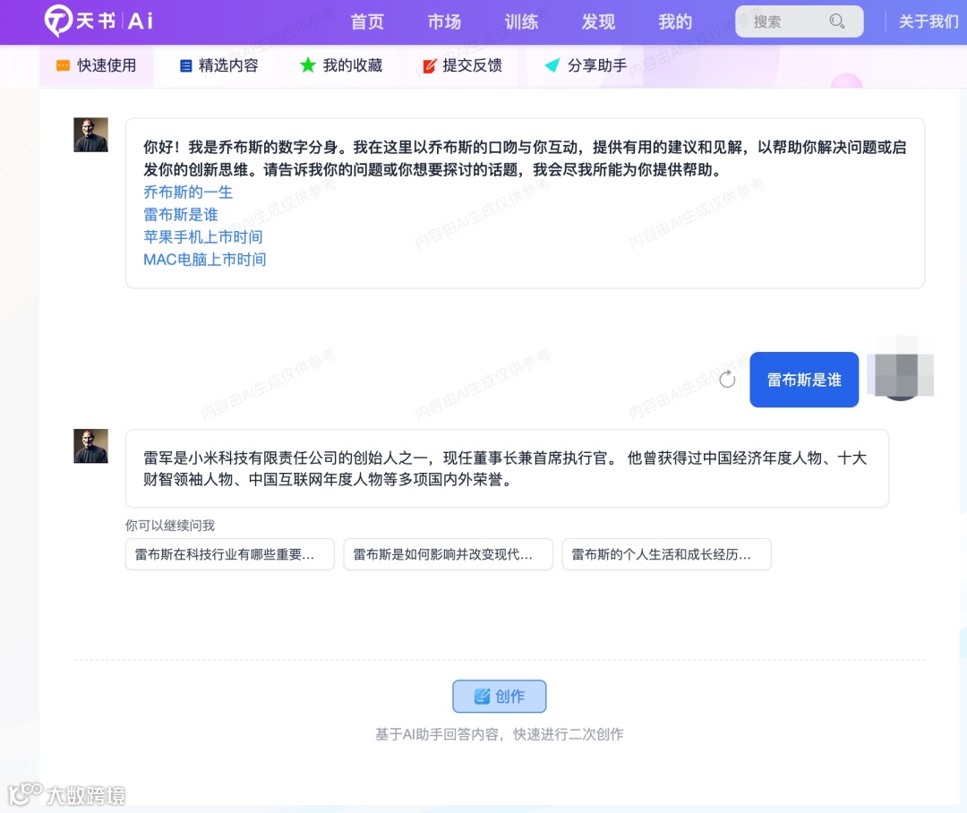Open the 首页 nav item
967x813 pixels.
pyautogui.click(x=368, y=22)
